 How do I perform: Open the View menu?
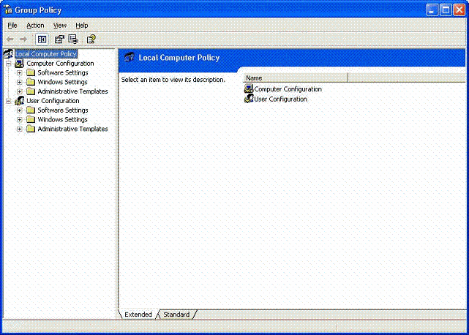click(x=60, y=26)
